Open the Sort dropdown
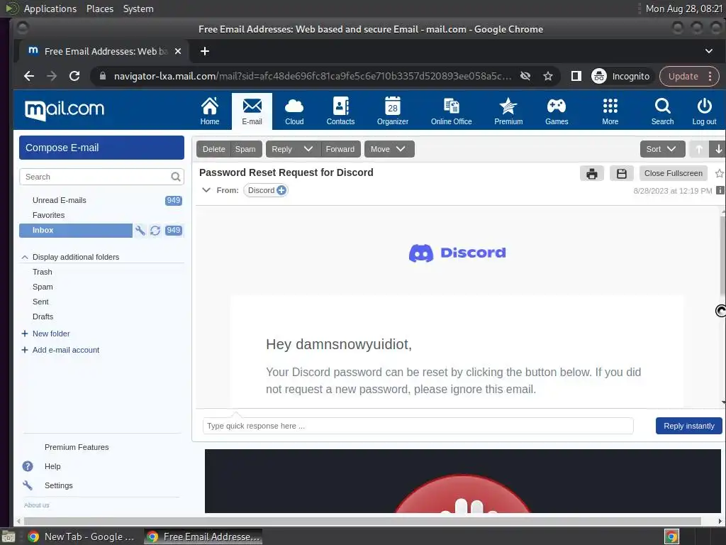Screen dimensions: 726x545 pos(662,149)
